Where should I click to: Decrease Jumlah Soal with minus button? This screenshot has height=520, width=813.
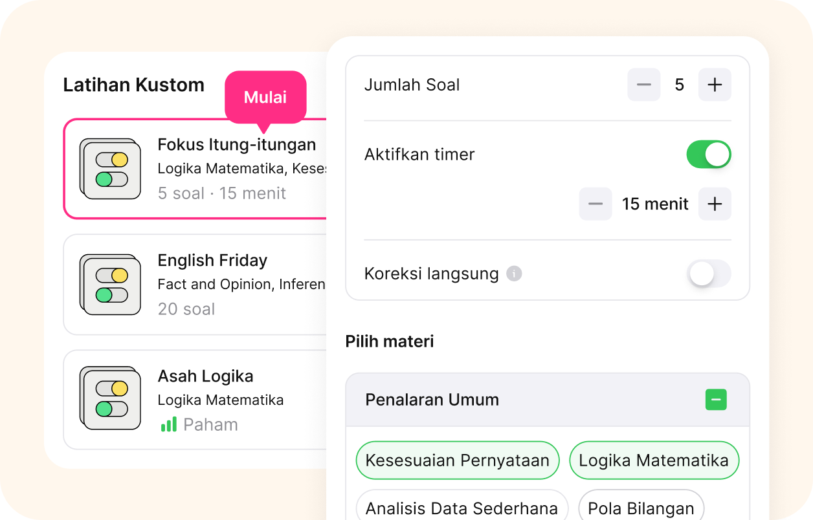(x=643, y=85)
